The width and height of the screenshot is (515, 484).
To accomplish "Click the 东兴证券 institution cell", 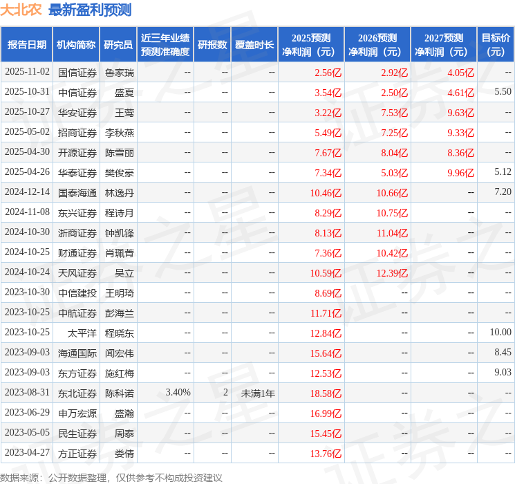I will pyautogui.click(x=77, y=213).
